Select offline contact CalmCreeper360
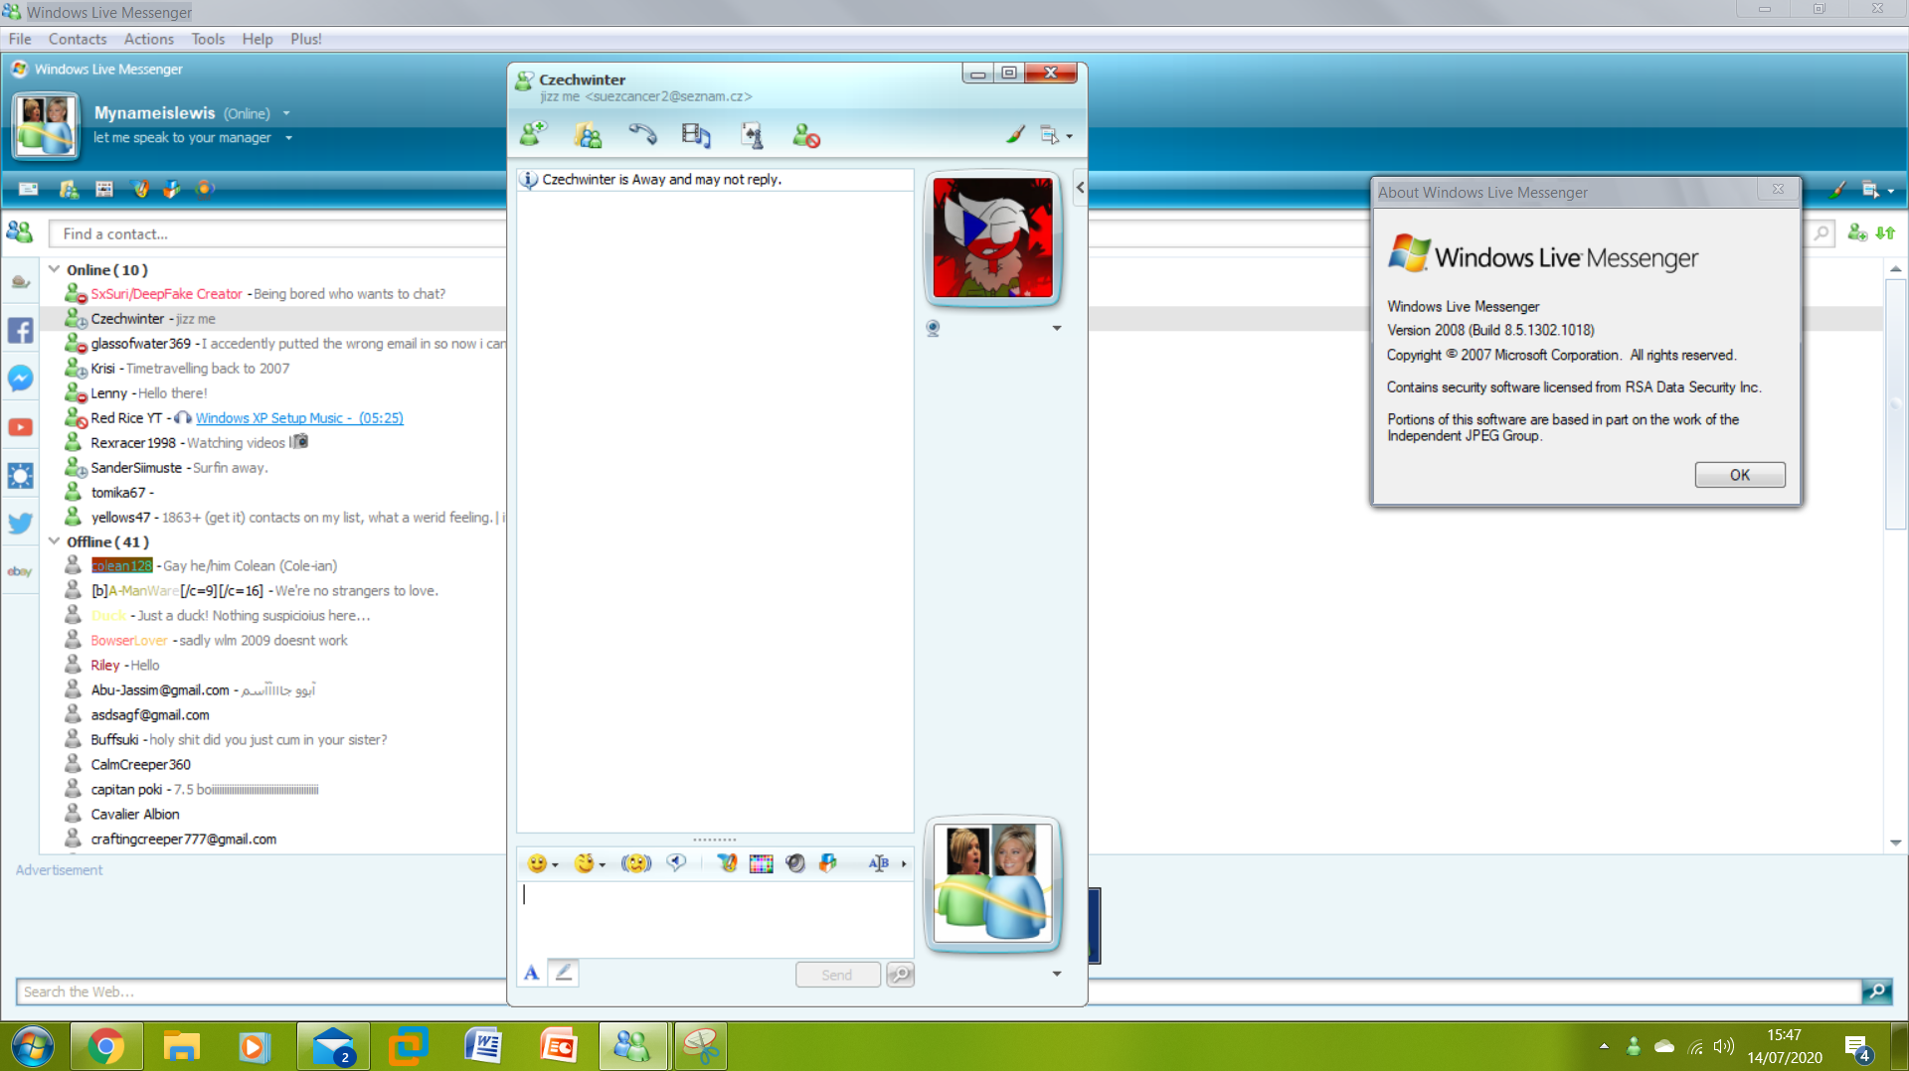This screenshot has height=1071, width=1909. tap(140, 765)
